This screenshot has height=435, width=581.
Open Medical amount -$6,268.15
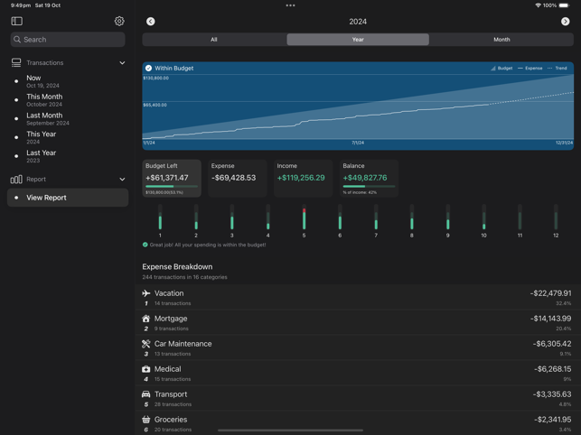[x=552, y=369]
